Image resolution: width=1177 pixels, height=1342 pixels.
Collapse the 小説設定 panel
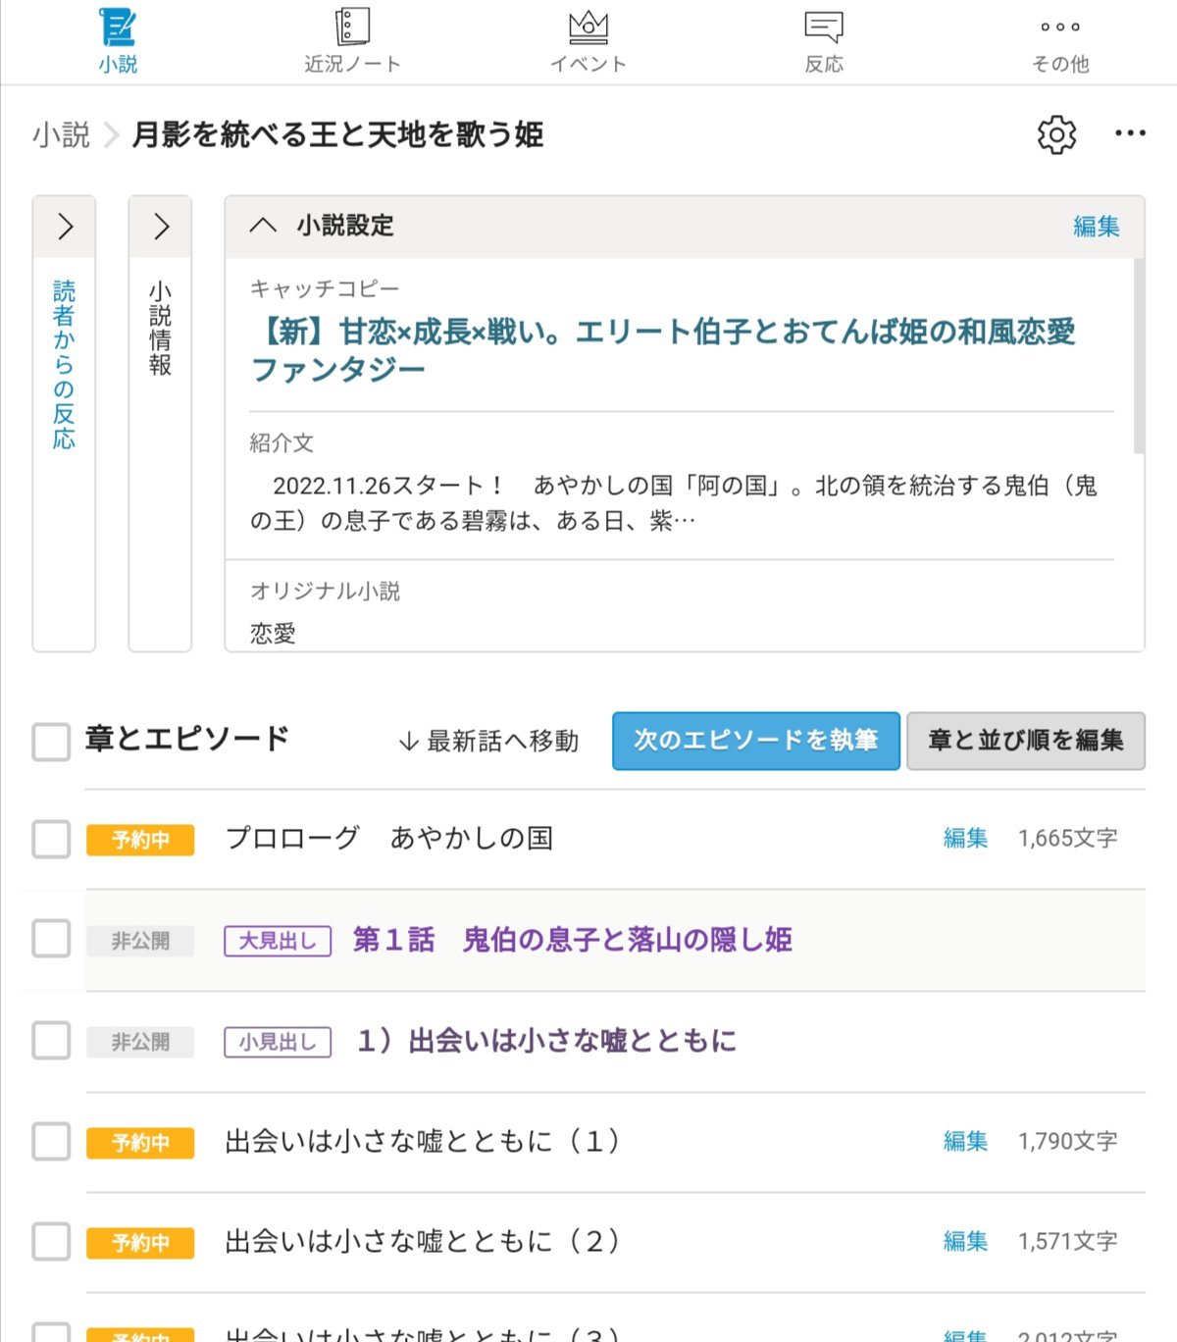263,226
